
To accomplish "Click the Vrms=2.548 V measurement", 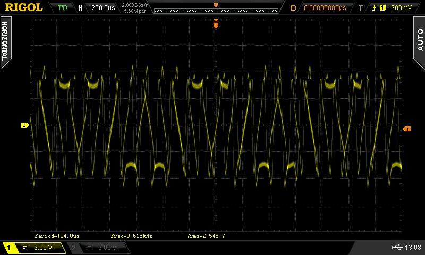I will [x=206, y=236].
